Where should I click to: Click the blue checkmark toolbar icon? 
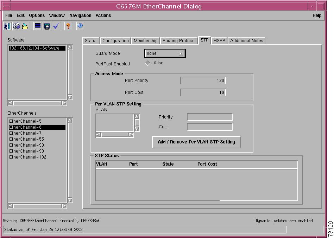[56, 26]
